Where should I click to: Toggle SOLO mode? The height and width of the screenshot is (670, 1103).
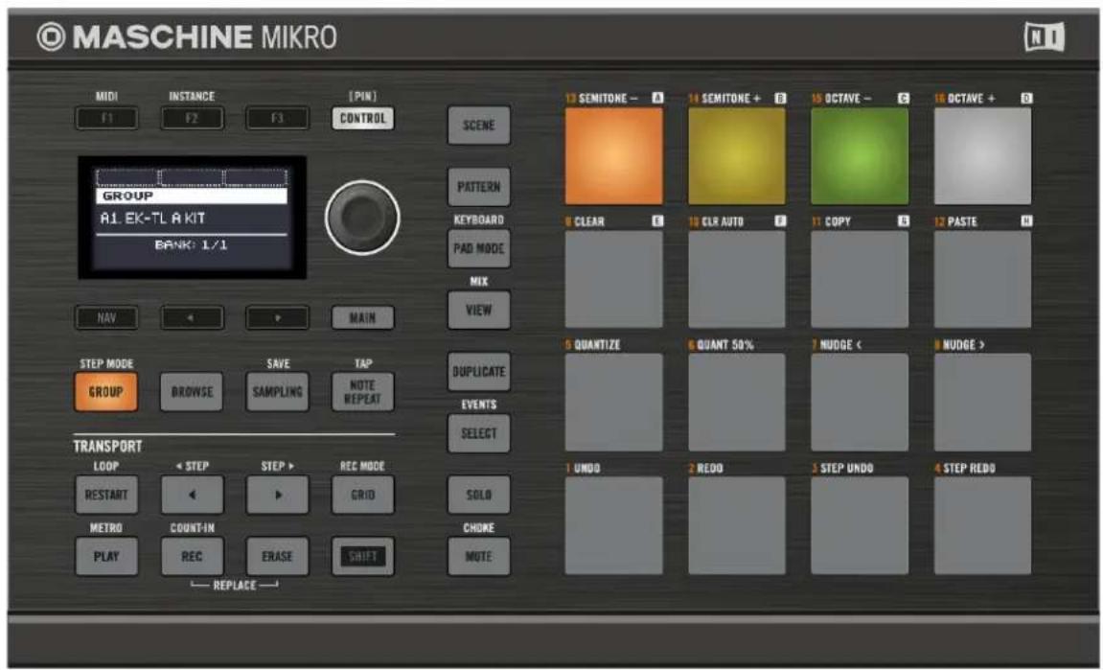click(478, 497)
